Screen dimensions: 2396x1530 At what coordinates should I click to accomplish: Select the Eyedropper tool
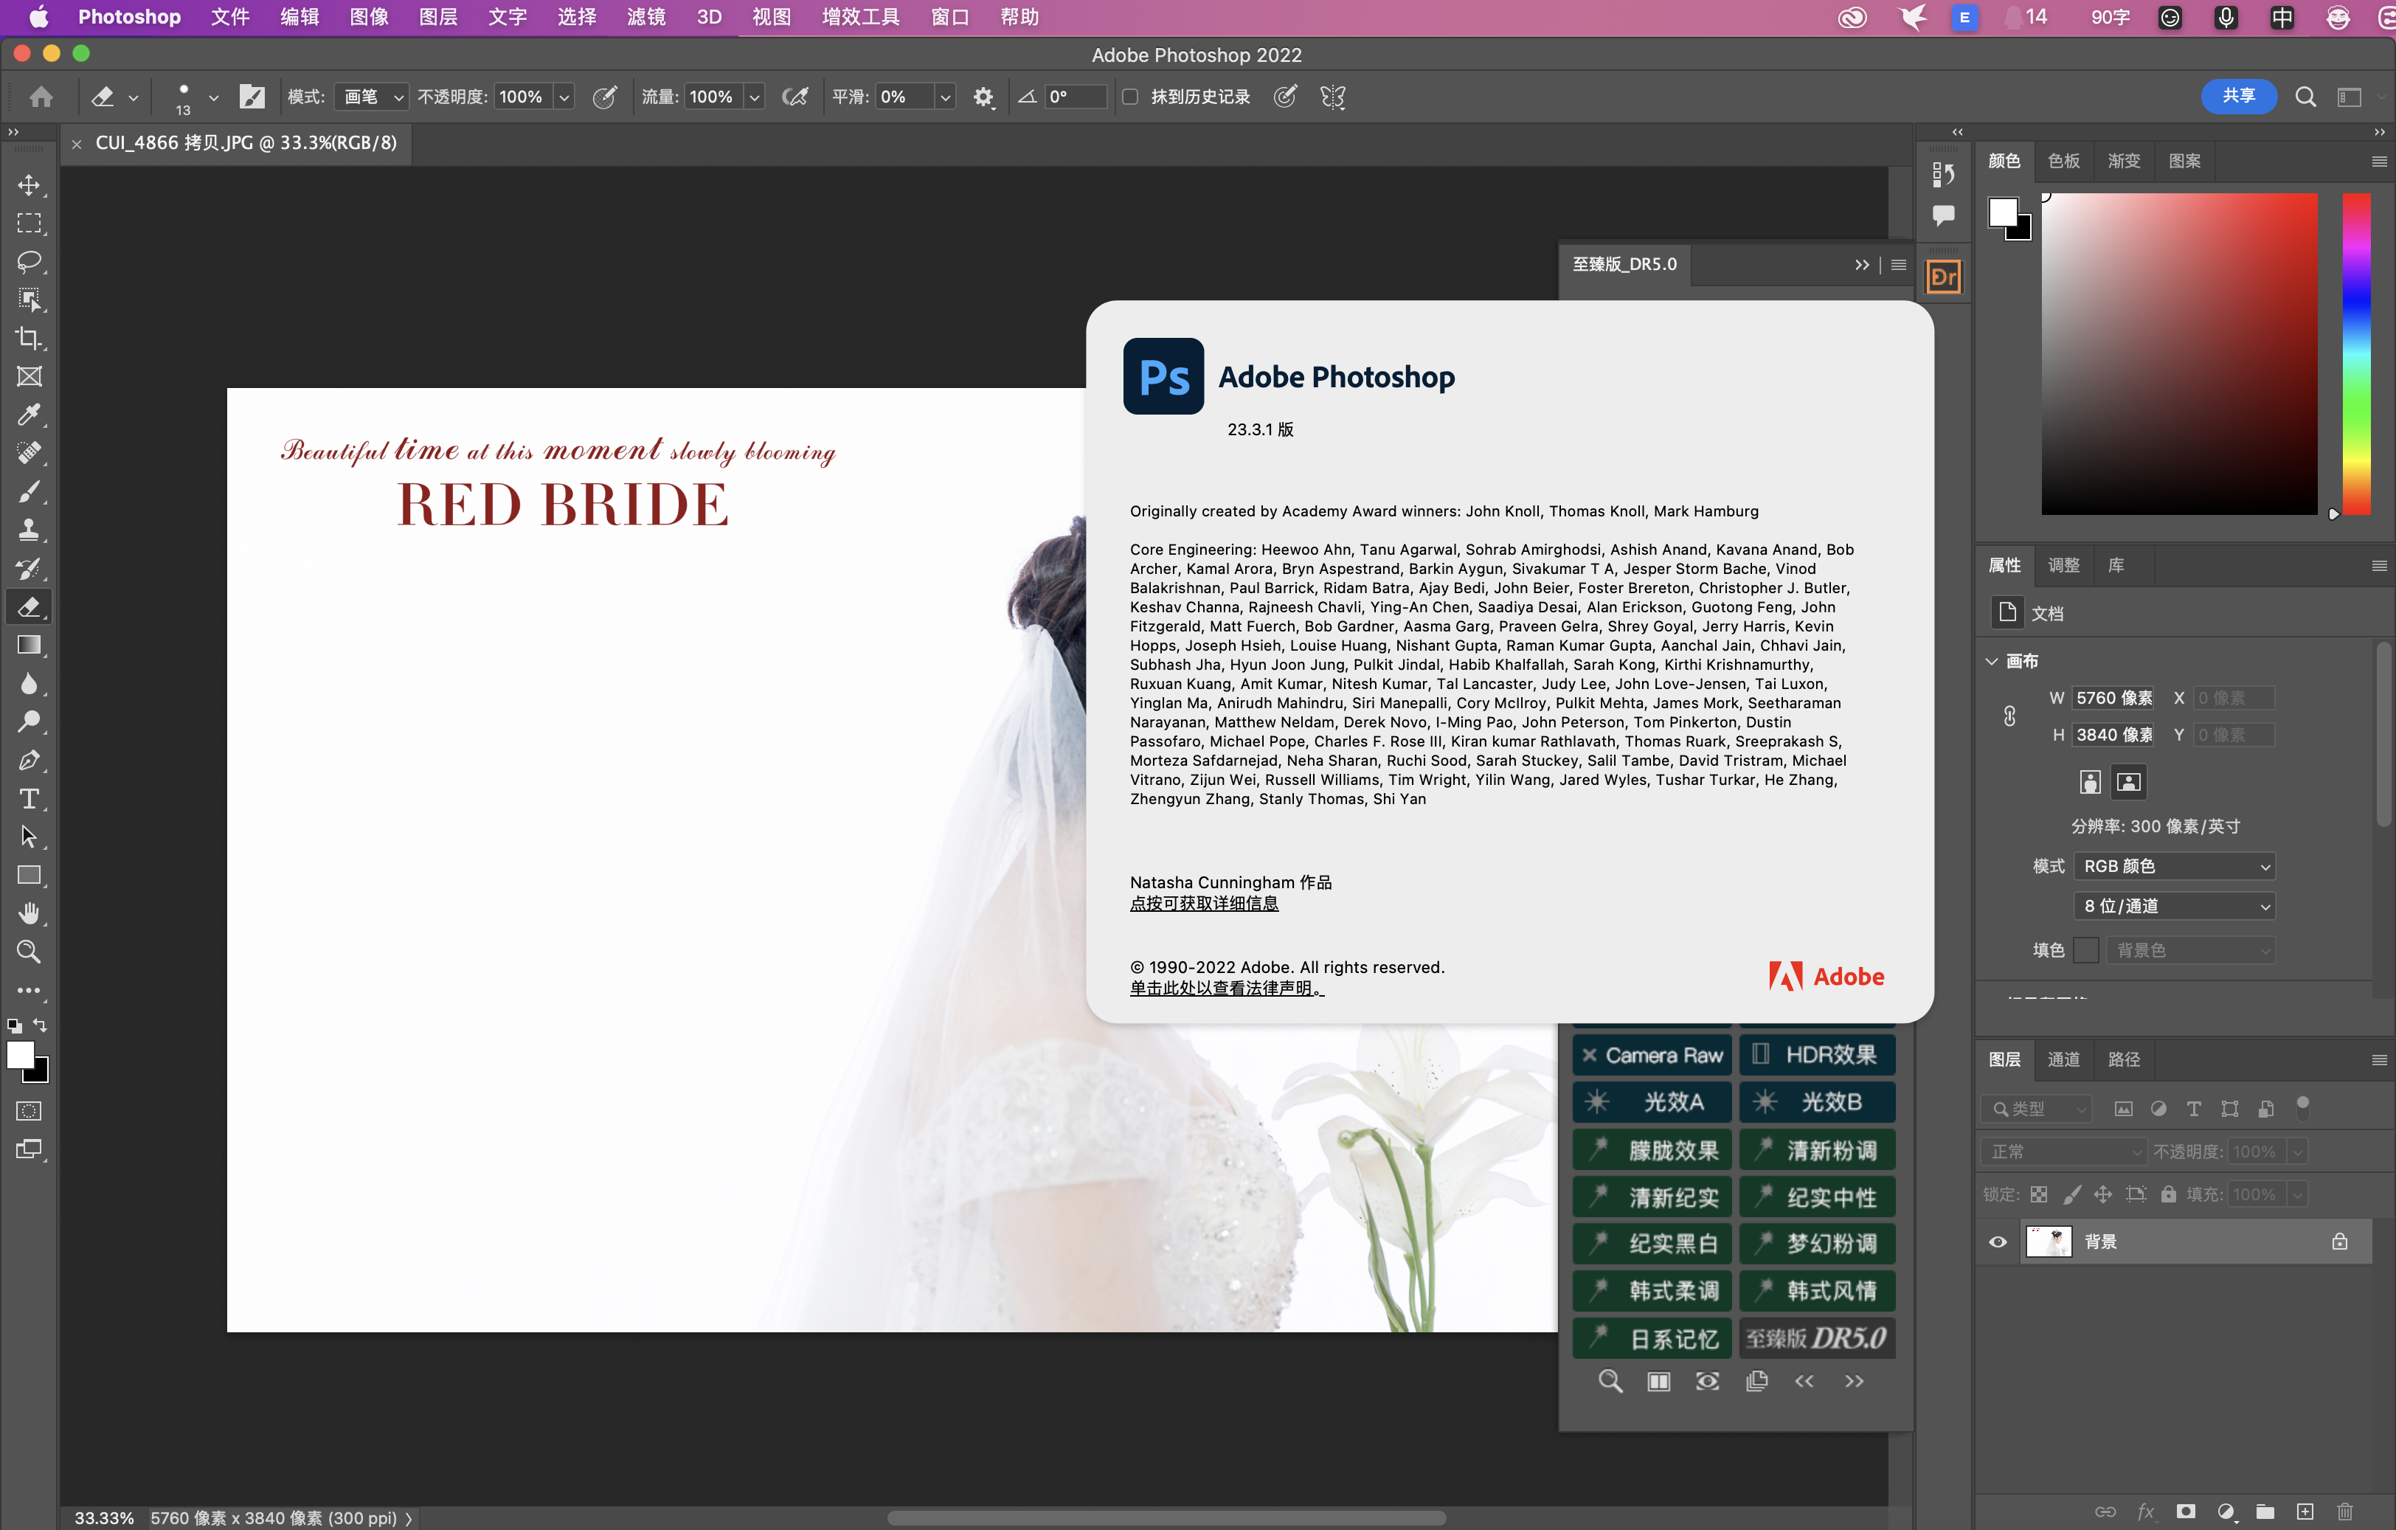pyautogui.click(x=29, y=415)
